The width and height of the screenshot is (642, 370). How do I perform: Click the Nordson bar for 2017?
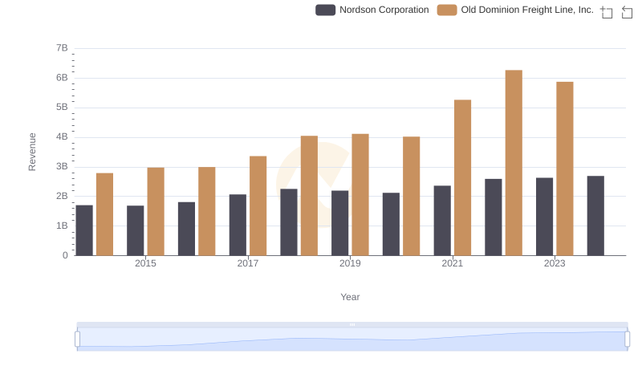(238, 225)
